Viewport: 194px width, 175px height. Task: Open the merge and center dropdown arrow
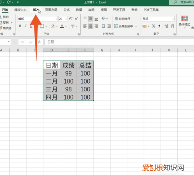(136, 26)
